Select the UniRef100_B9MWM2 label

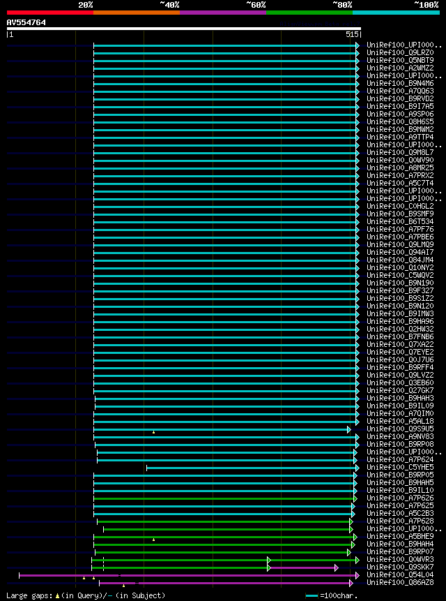tap(400, 130)
